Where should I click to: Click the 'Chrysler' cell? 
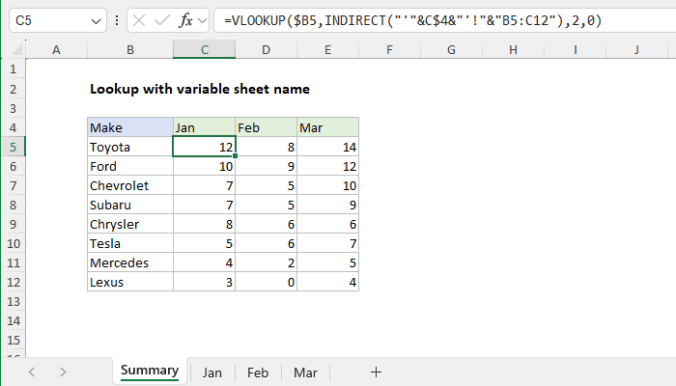click(130, 224)
